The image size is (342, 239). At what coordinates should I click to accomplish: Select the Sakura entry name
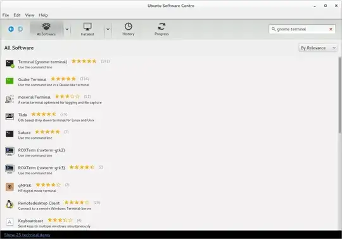point(24,132)
